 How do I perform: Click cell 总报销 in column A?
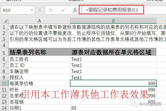click(x=39, y=102)
